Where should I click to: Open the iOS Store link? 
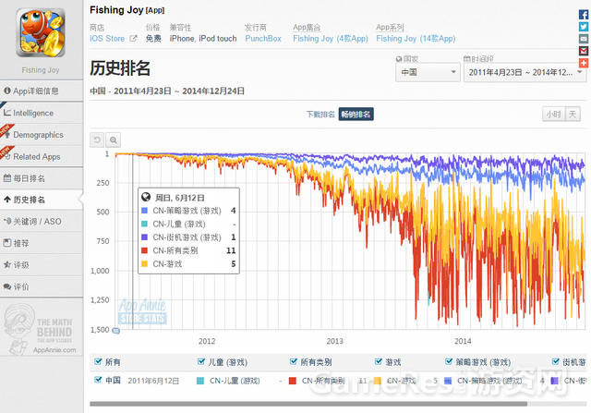click(107, 39)
